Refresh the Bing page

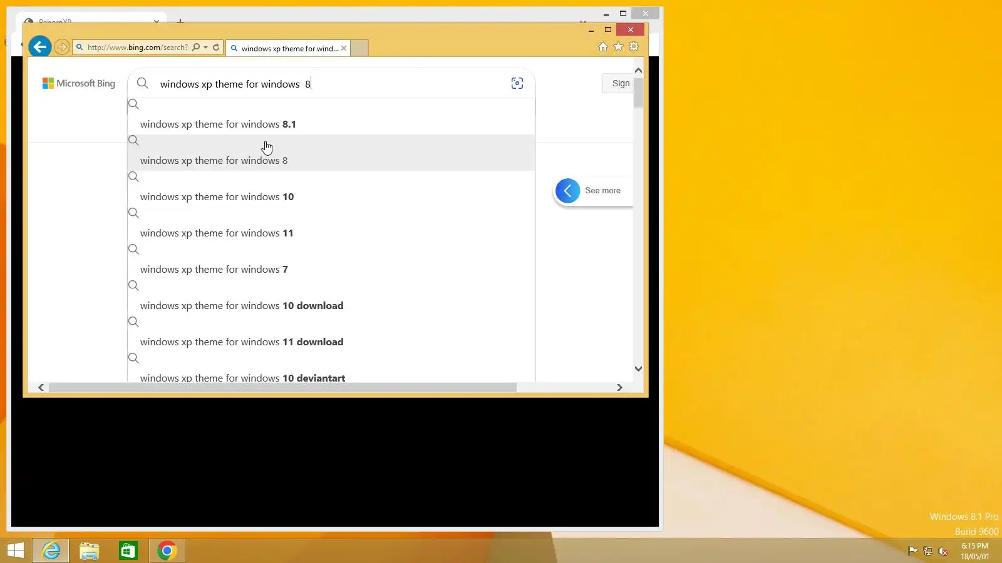tap(216, 47)
